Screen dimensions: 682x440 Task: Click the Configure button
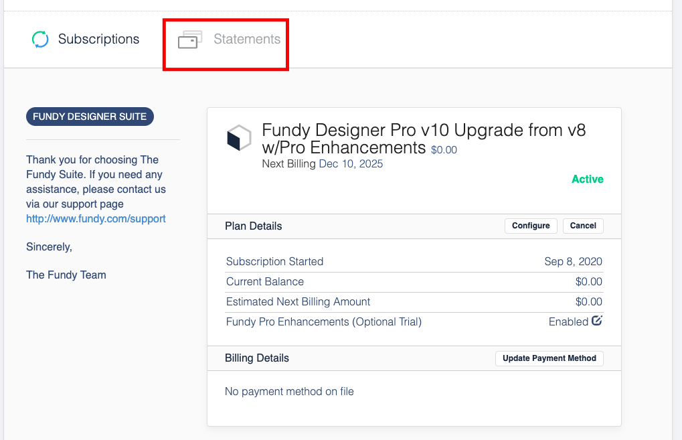pos(531,226)
